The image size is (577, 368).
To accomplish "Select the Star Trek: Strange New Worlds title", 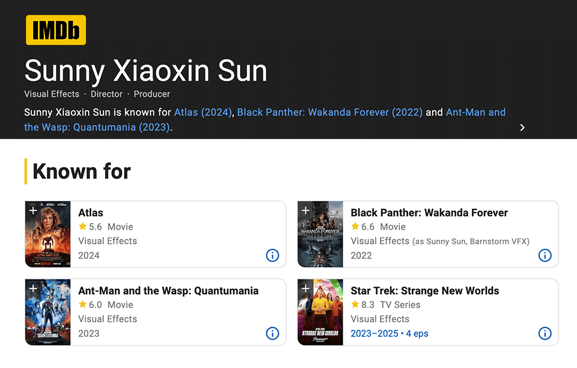I will coord(425,291).
